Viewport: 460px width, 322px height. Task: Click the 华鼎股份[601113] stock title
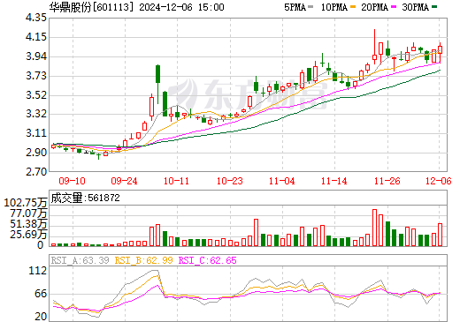tap(91, 7)
